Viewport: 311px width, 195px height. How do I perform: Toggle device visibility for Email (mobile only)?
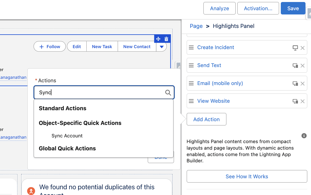click(295, 83)
